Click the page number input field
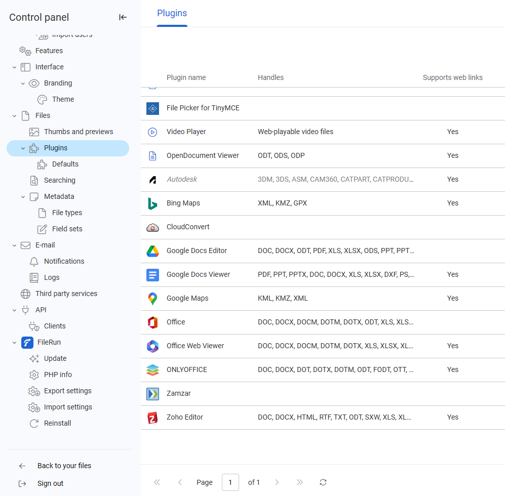Screen dimensions: 505x496 pos(230,482)
